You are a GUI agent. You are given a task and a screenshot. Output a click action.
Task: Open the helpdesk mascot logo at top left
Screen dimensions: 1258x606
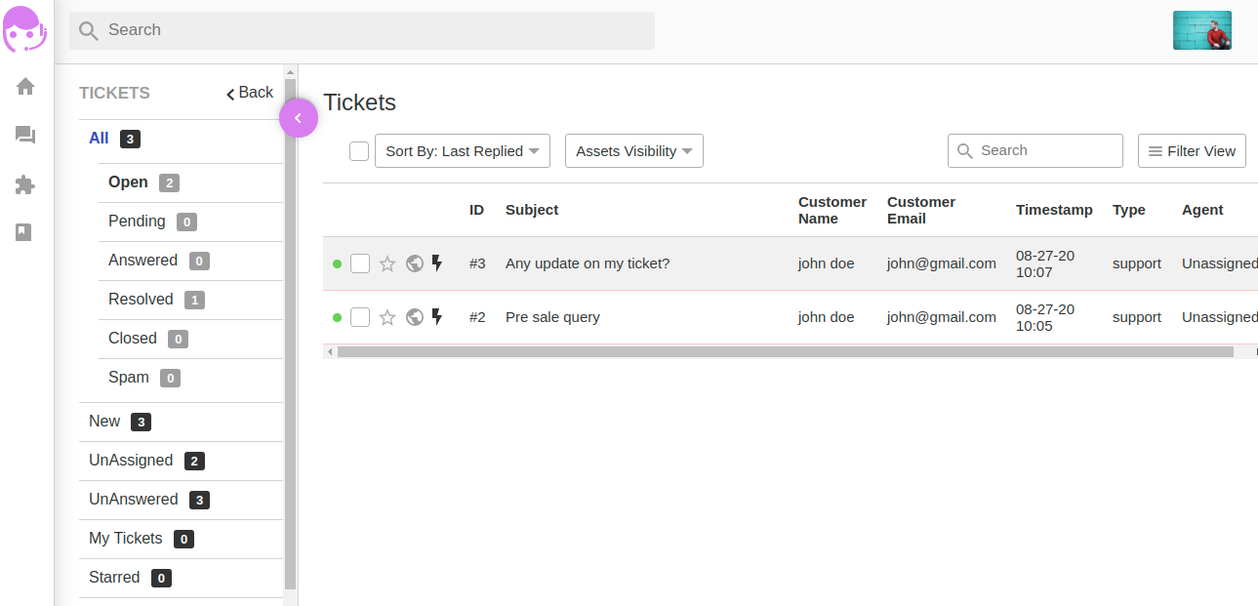(24, 29)
